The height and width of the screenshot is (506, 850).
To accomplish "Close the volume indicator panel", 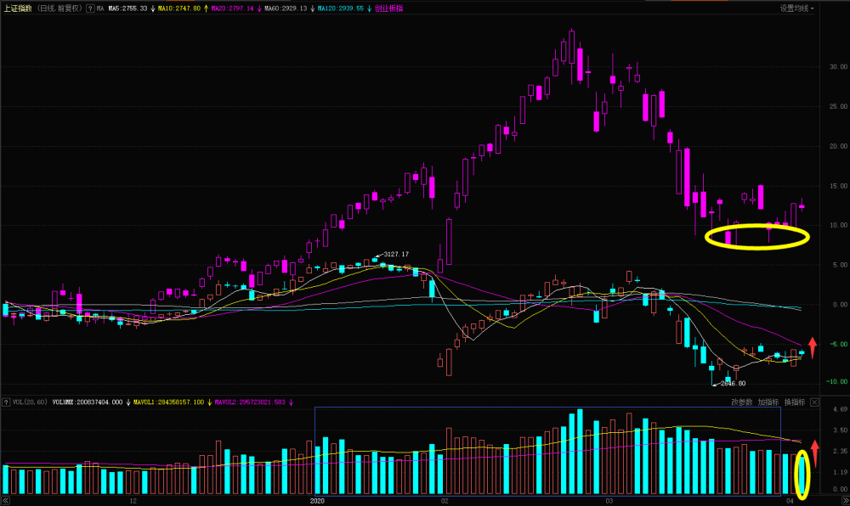I will tap(815, 402).
